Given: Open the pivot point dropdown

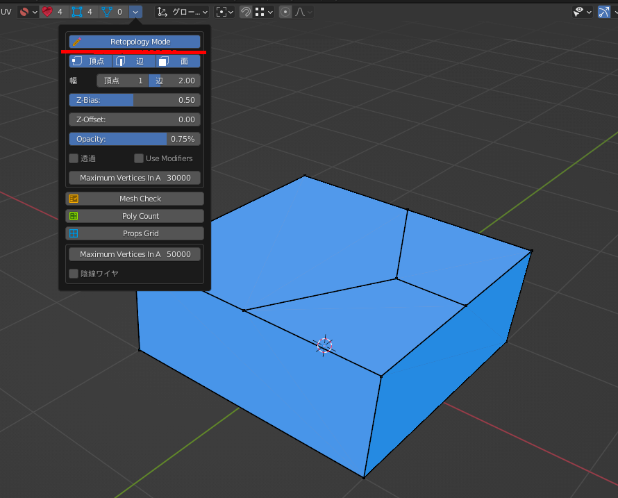Looking at the screenshot, I should [x=225, y=12].
